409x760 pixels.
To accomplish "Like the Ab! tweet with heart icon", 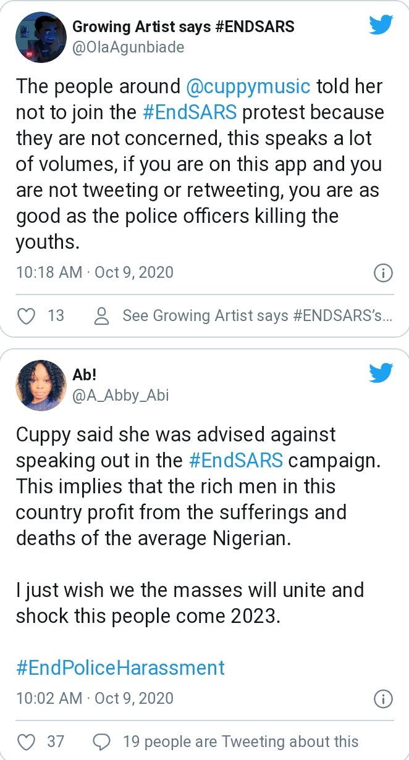I will 26,741.
